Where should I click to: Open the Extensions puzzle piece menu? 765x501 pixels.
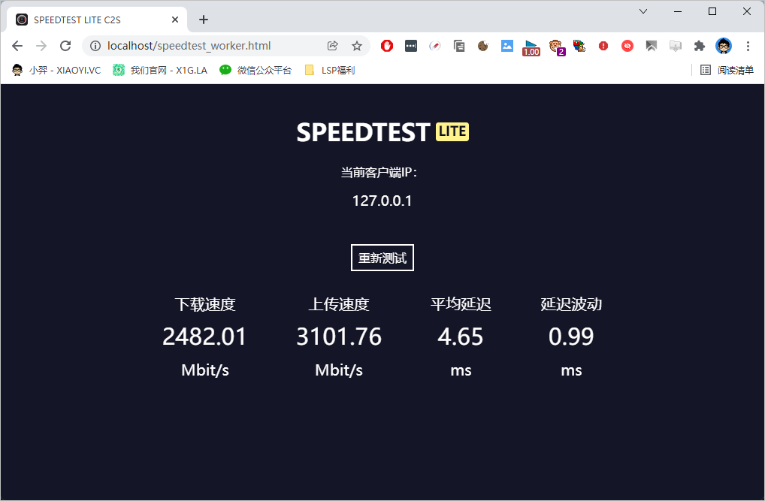(x=699, y=46)
